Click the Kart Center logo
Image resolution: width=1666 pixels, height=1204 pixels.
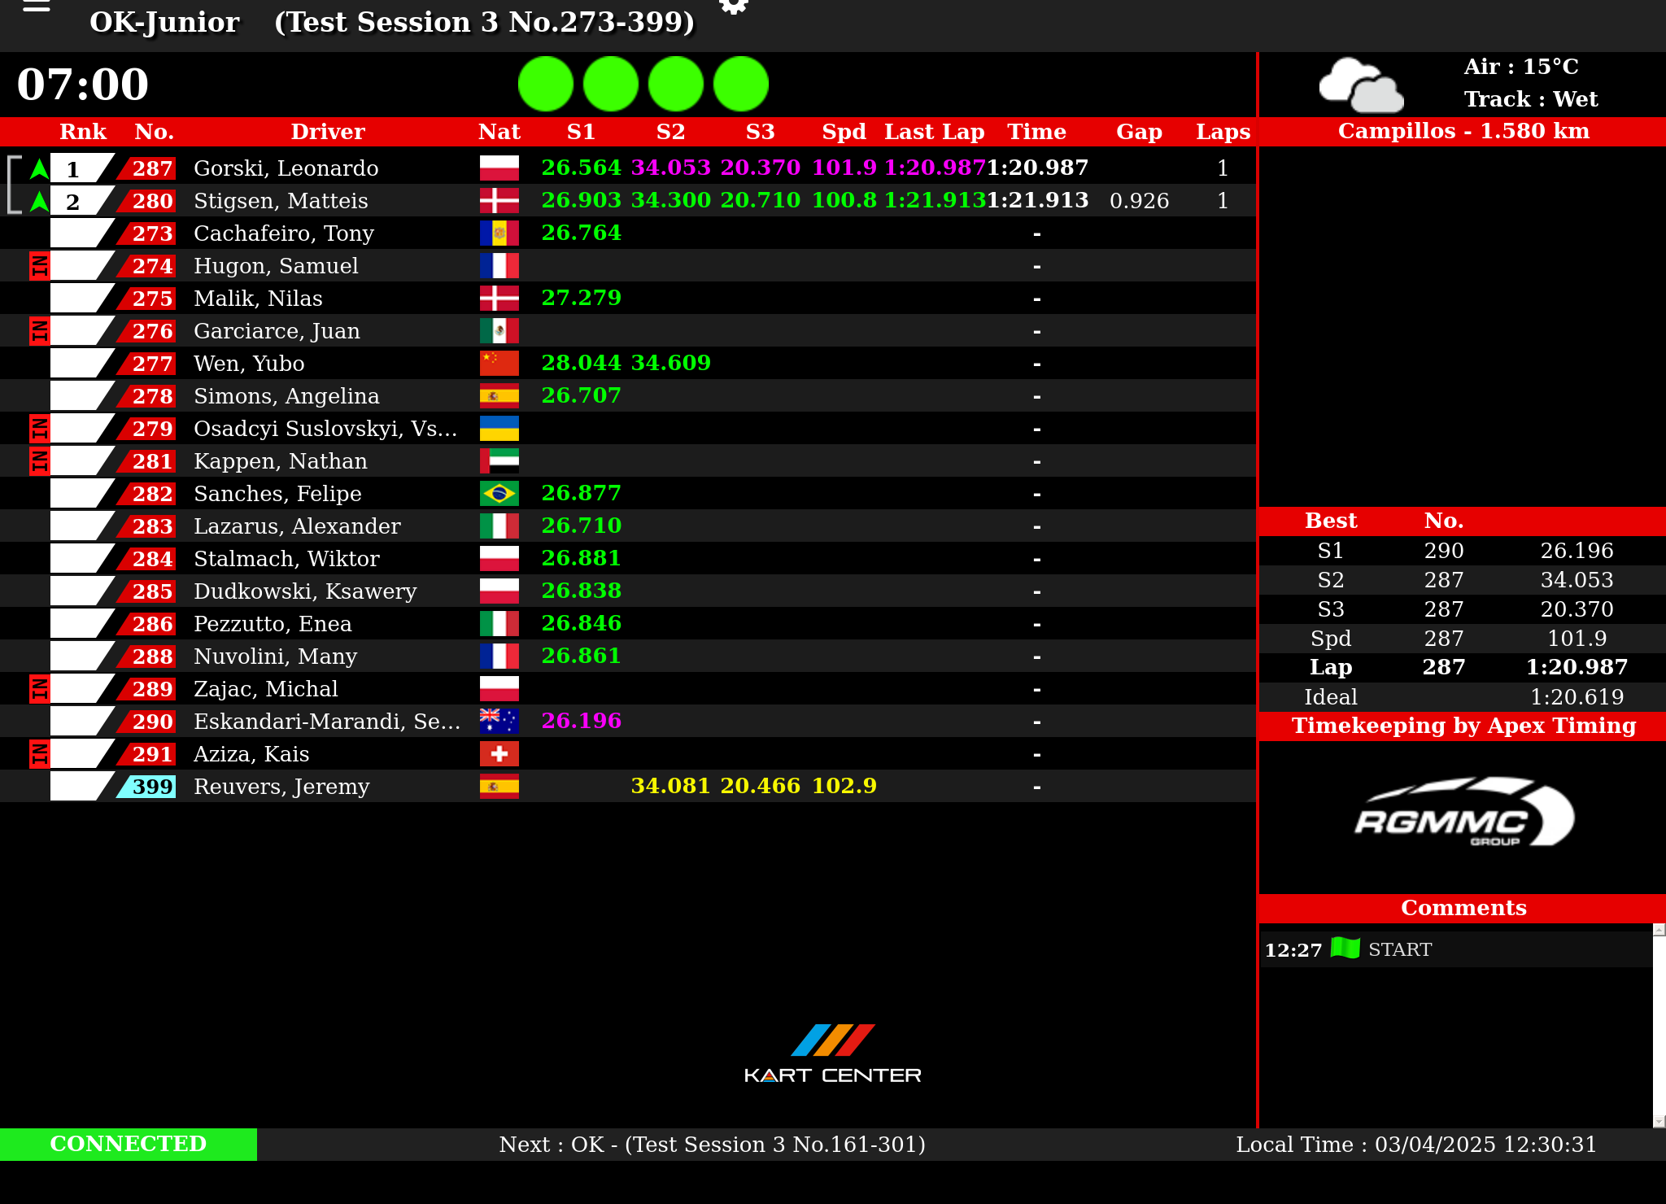pos(832,1054)
